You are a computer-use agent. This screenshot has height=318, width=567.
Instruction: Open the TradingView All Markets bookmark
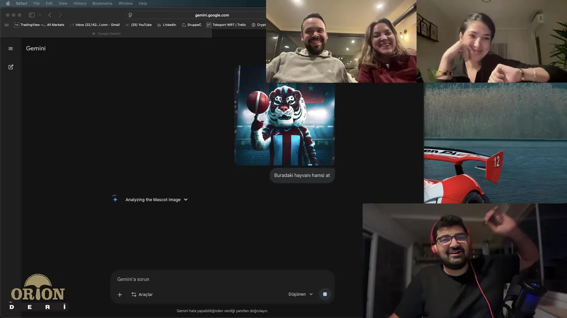39,25
